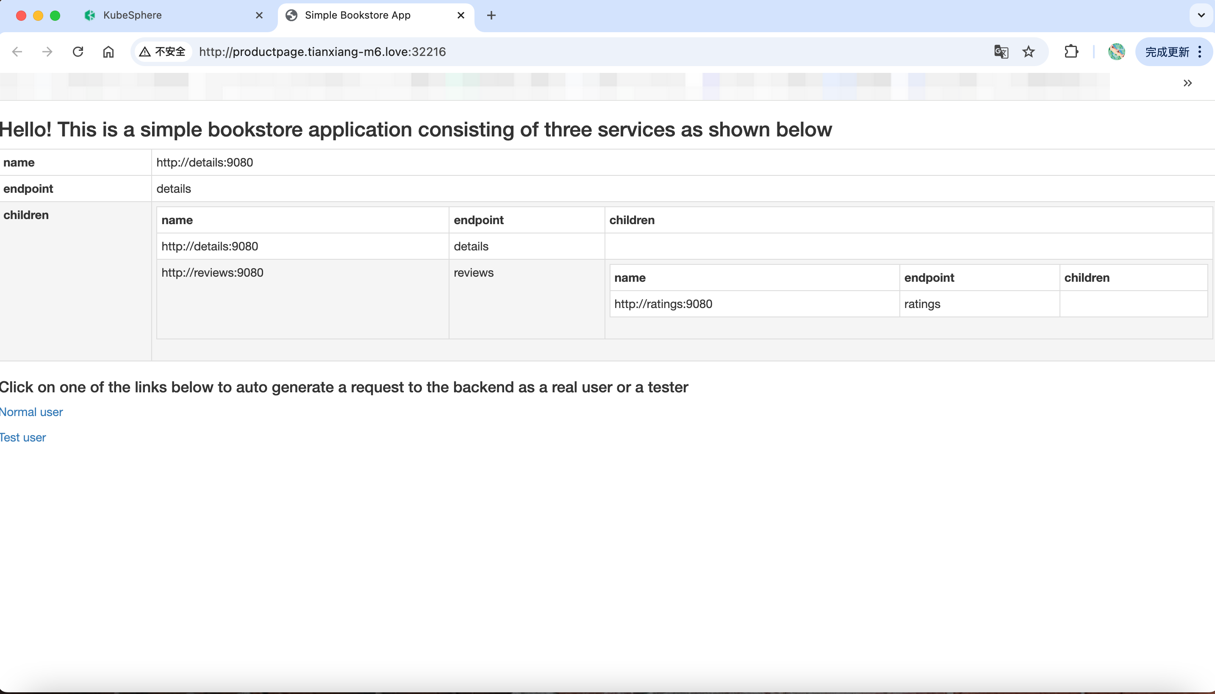The image size is (1215, 694).
Task: Open a new tab with plus button
Action: (x=491, y=15)
